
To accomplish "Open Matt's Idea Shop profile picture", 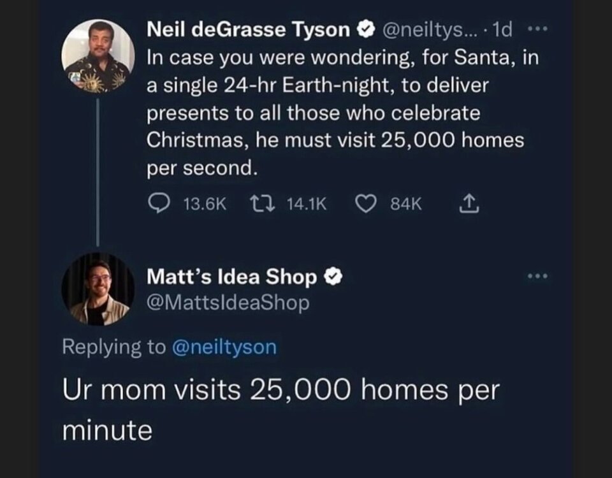I will point(98,289).
